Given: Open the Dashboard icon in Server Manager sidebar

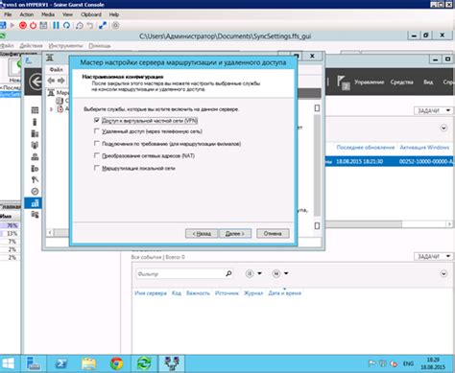Looking at the screenshot, I should [35, 110].
